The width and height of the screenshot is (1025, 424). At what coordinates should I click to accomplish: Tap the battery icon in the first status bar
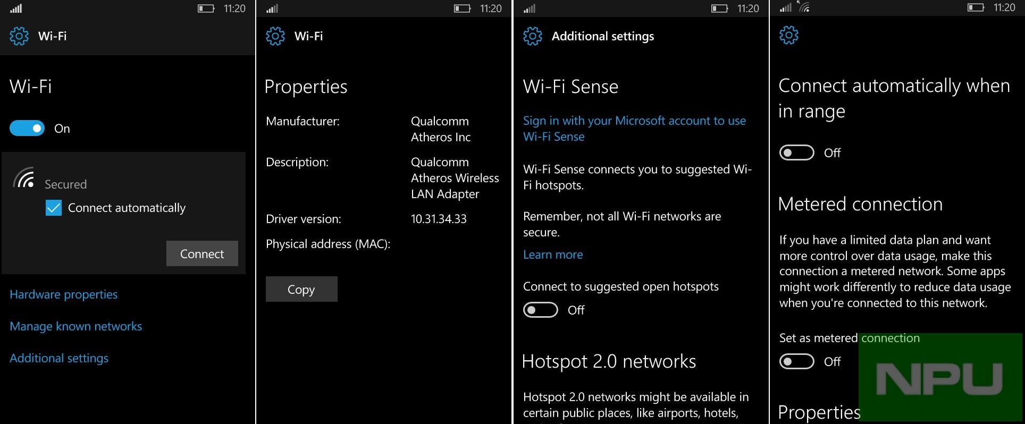(x=206, y=9)
